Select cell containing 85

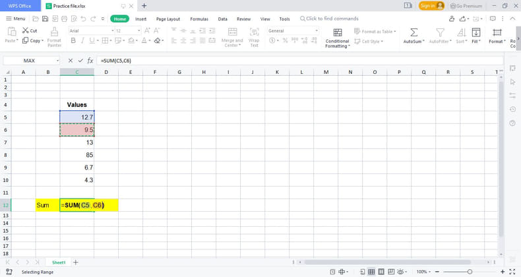(x=77, y=155)
